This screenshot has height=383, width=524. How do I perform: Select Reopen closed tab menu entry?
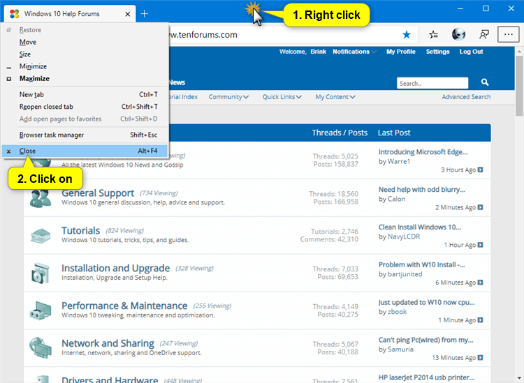pyautogui.click(x=85, y=107)
